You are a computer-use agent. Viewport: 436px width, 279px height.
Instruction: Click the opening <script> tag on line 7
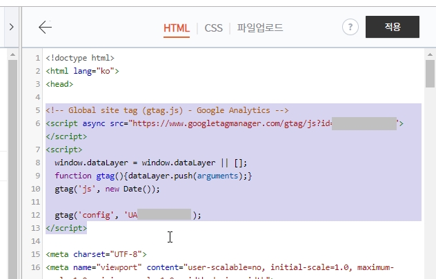point(64,149)
